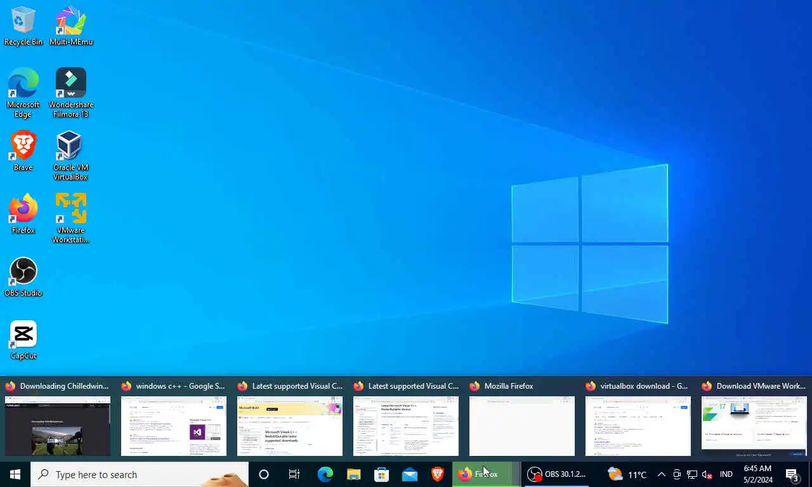This screenshot has height=487, width=812.
Task: Open Microsoft Store from taskbar
Action: [x=381, y=474]
